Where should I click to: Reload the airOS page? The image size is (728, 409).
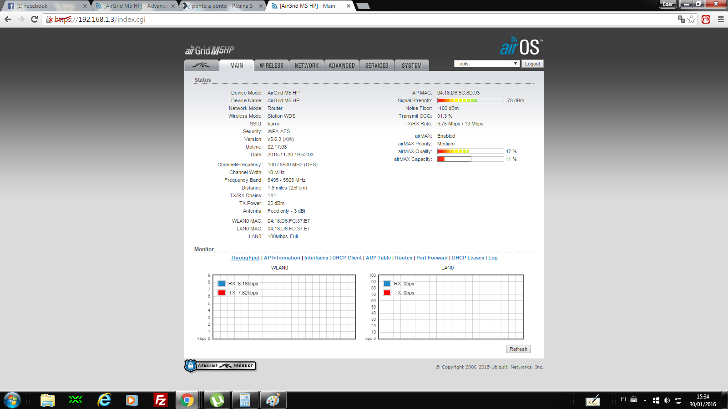point(34,19)
